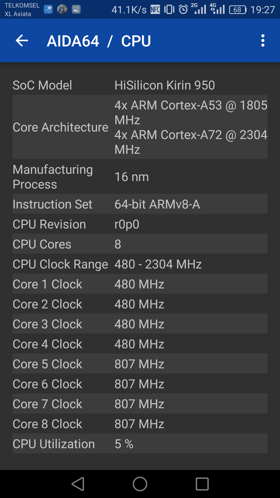
Task: Tap the picture notification icon
Action: click(x=76, y=10)
